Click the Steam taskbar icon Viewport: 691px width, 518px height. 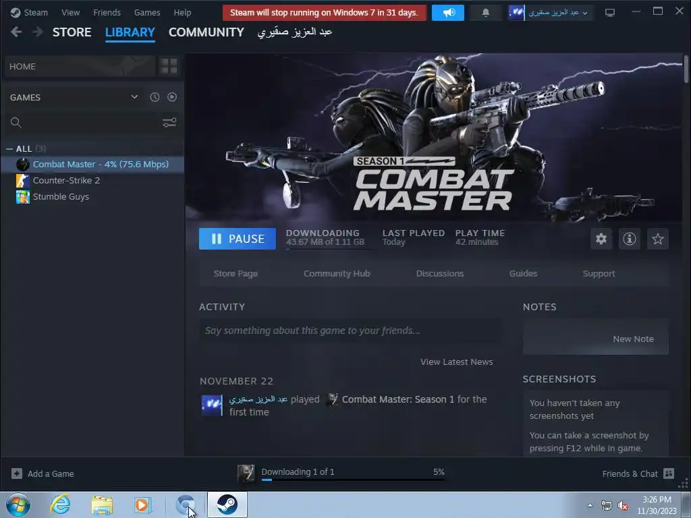click(x=227, y=505)
